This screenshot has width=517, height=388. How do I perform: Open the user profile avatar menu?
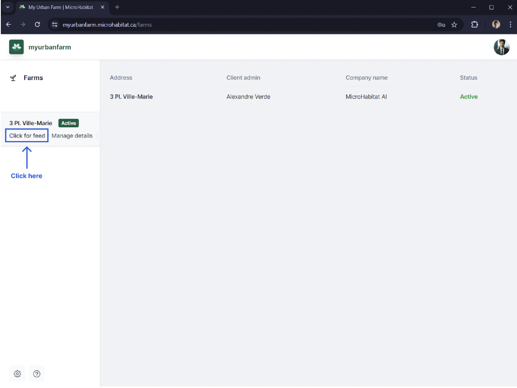pos(501,47)
